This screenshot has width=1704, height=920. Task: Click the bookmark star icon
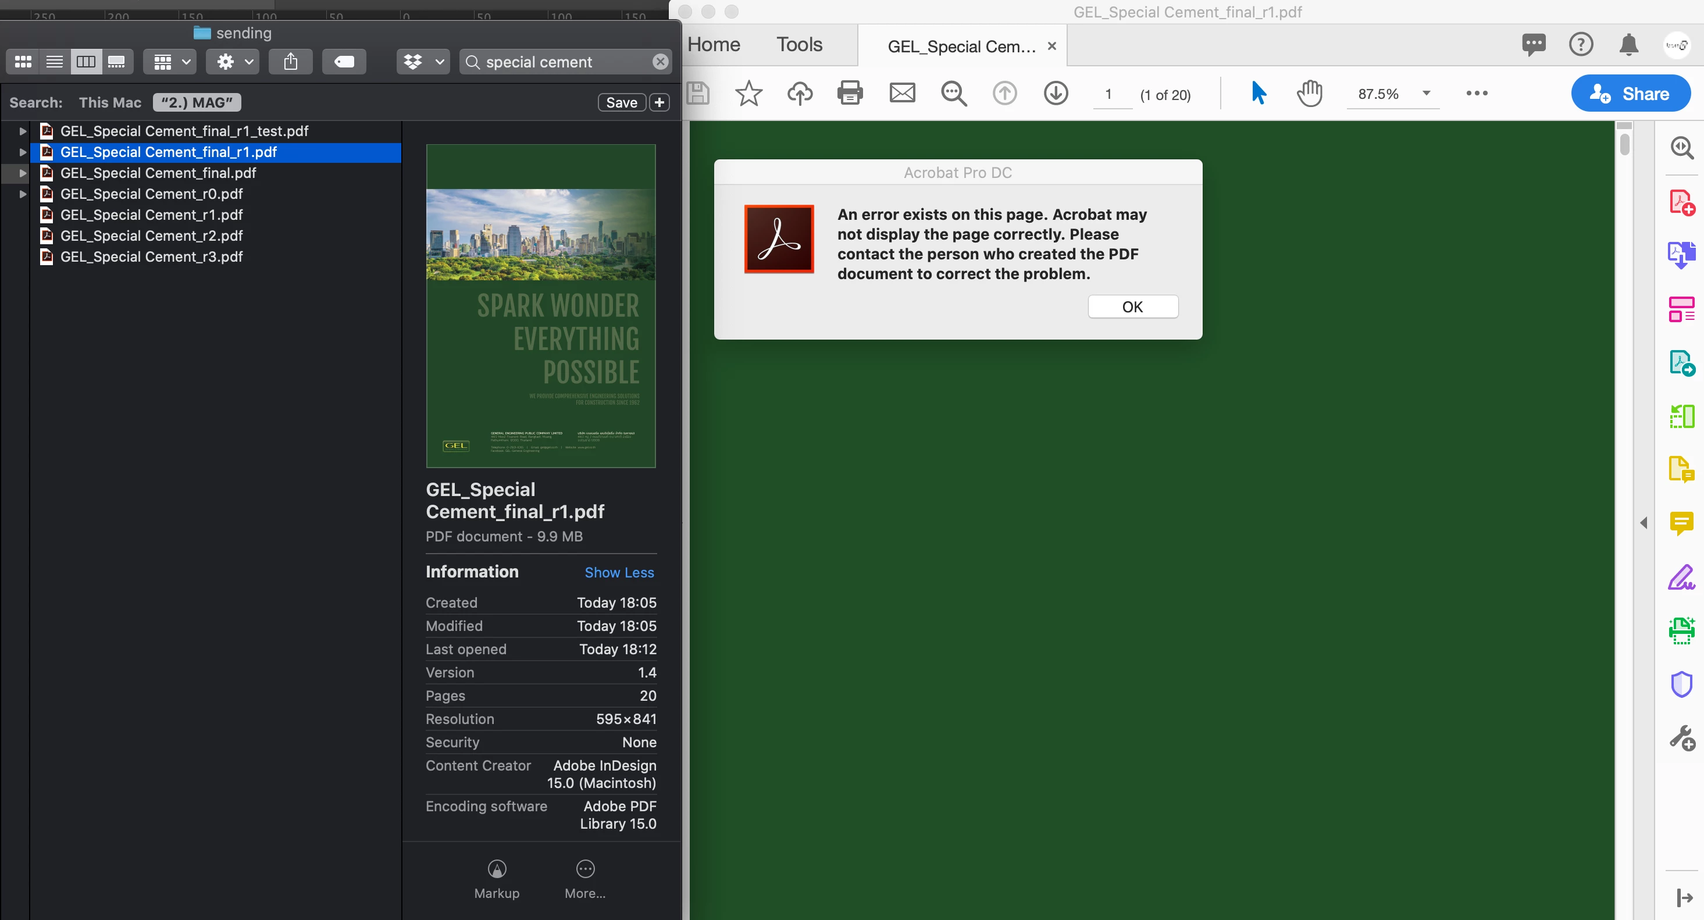(x=748, y=93)
